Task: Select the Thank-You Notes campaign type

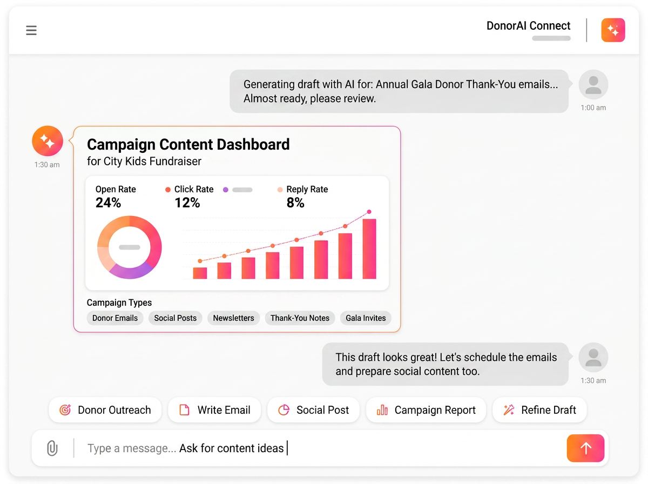Action: click(300, 318)
